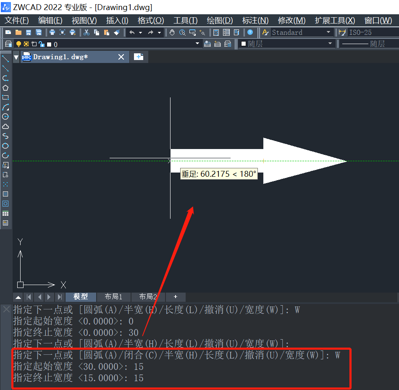Click the layer 0 white color swatch
Image resolution: width=399 pixels, height=390 pixels.
pyautogui.click(x=49, y=44)
